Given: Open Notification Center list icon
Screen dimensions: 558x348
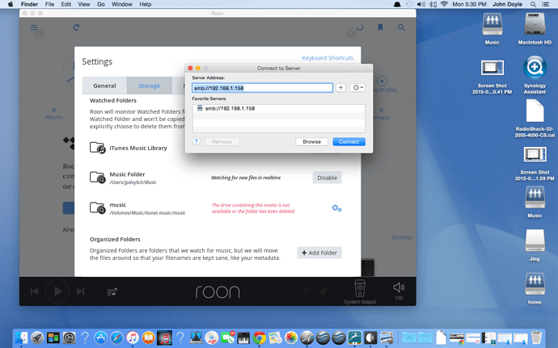Looking at the screenshot, I should coord(545,4).
